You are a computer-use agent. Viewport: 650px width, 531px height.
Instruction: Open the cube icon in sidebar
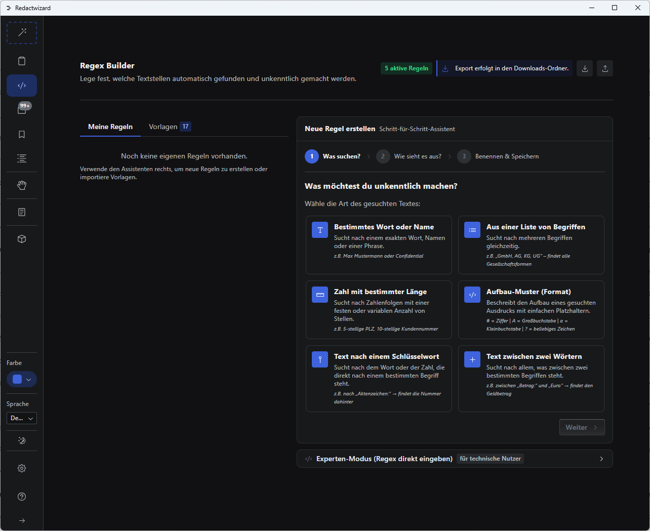pyautogui.click(x=22, y=239)
